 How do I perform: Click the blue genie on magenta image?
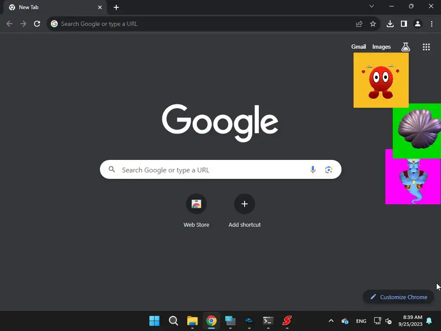point(412,181)
